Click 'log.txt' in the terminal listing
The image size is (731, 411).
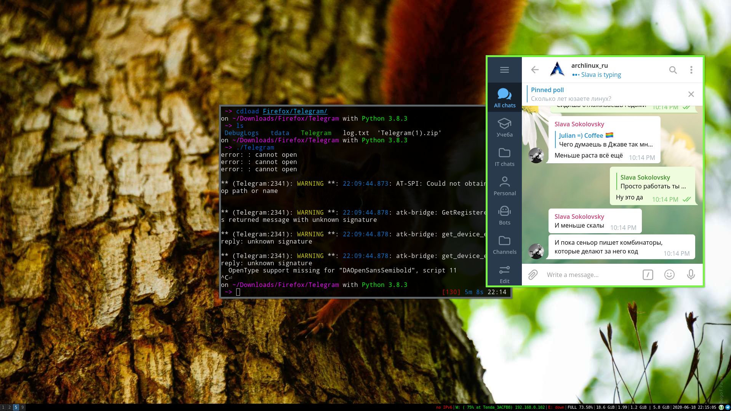click(x=356, y=133)
